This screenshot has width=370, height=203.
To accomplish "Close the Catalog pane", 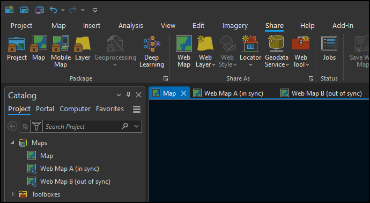I will [138, 95].
